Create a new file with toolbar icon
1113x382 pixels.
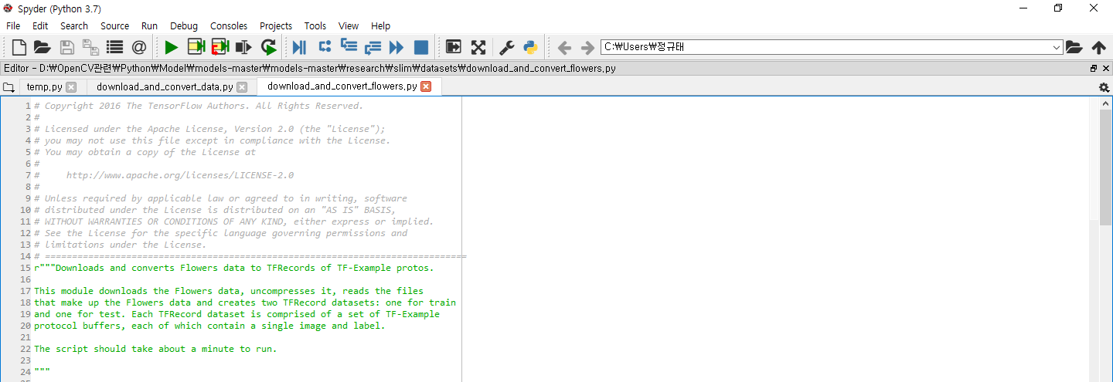click(x=19, y=47)
